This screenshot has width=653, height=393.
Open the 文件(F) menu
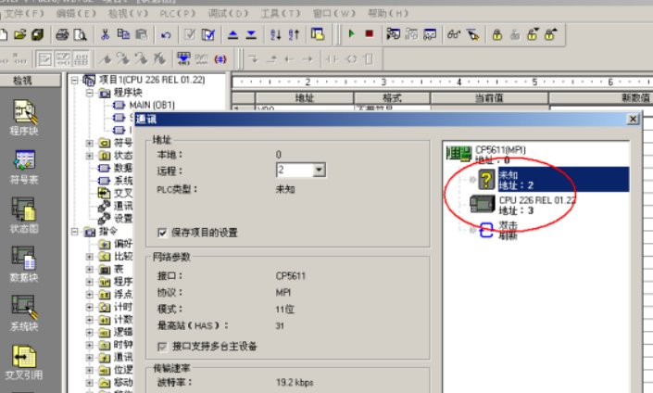coord(24,13)
